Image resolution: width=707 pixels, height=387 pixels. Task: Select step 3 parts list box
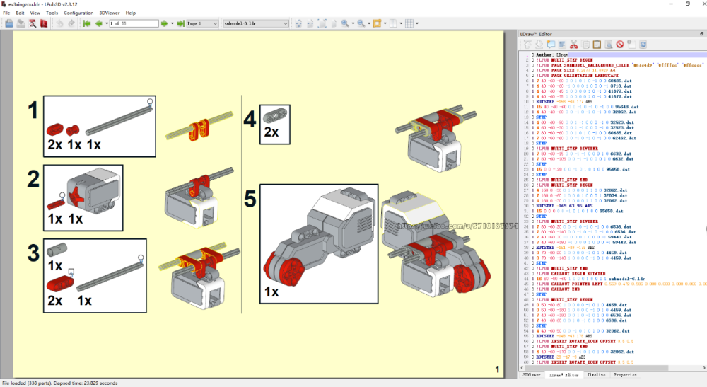95,276
